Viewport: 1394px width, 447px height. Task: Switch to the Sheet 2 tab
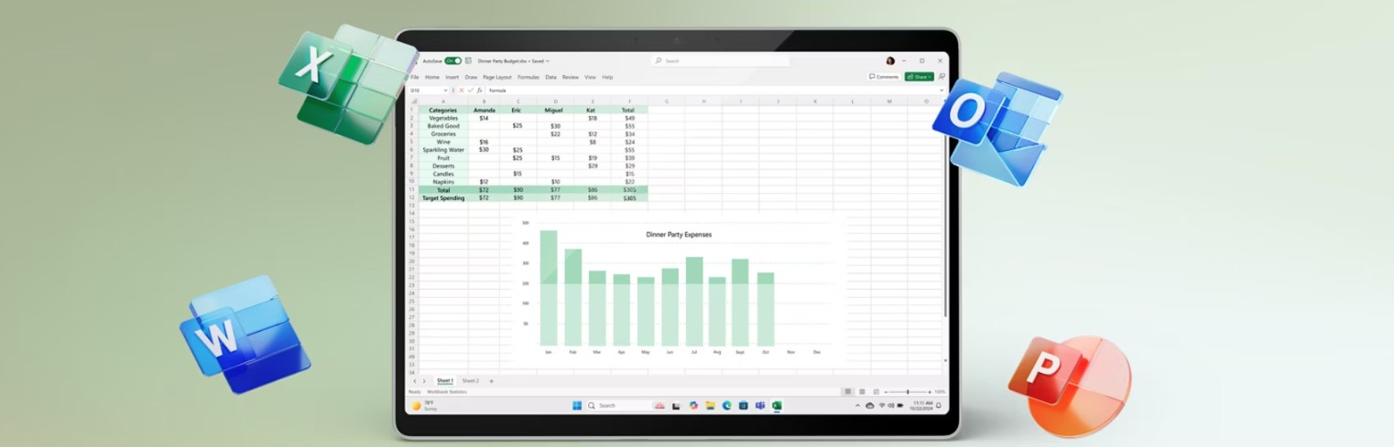pyautogui.click(x=470, y=380)
